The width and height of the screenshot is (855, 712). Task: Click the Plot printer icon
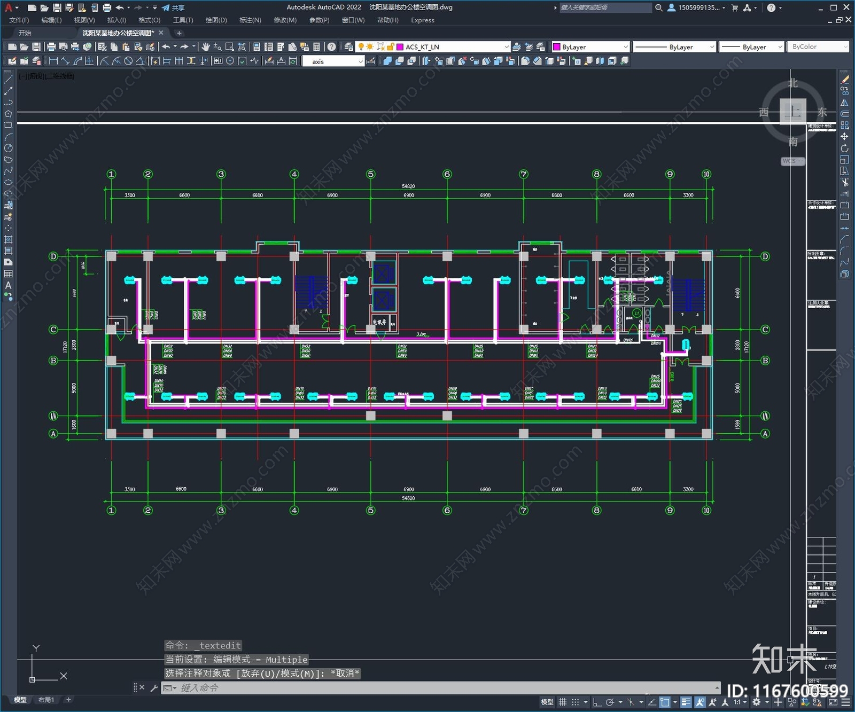tap(51, 47)
